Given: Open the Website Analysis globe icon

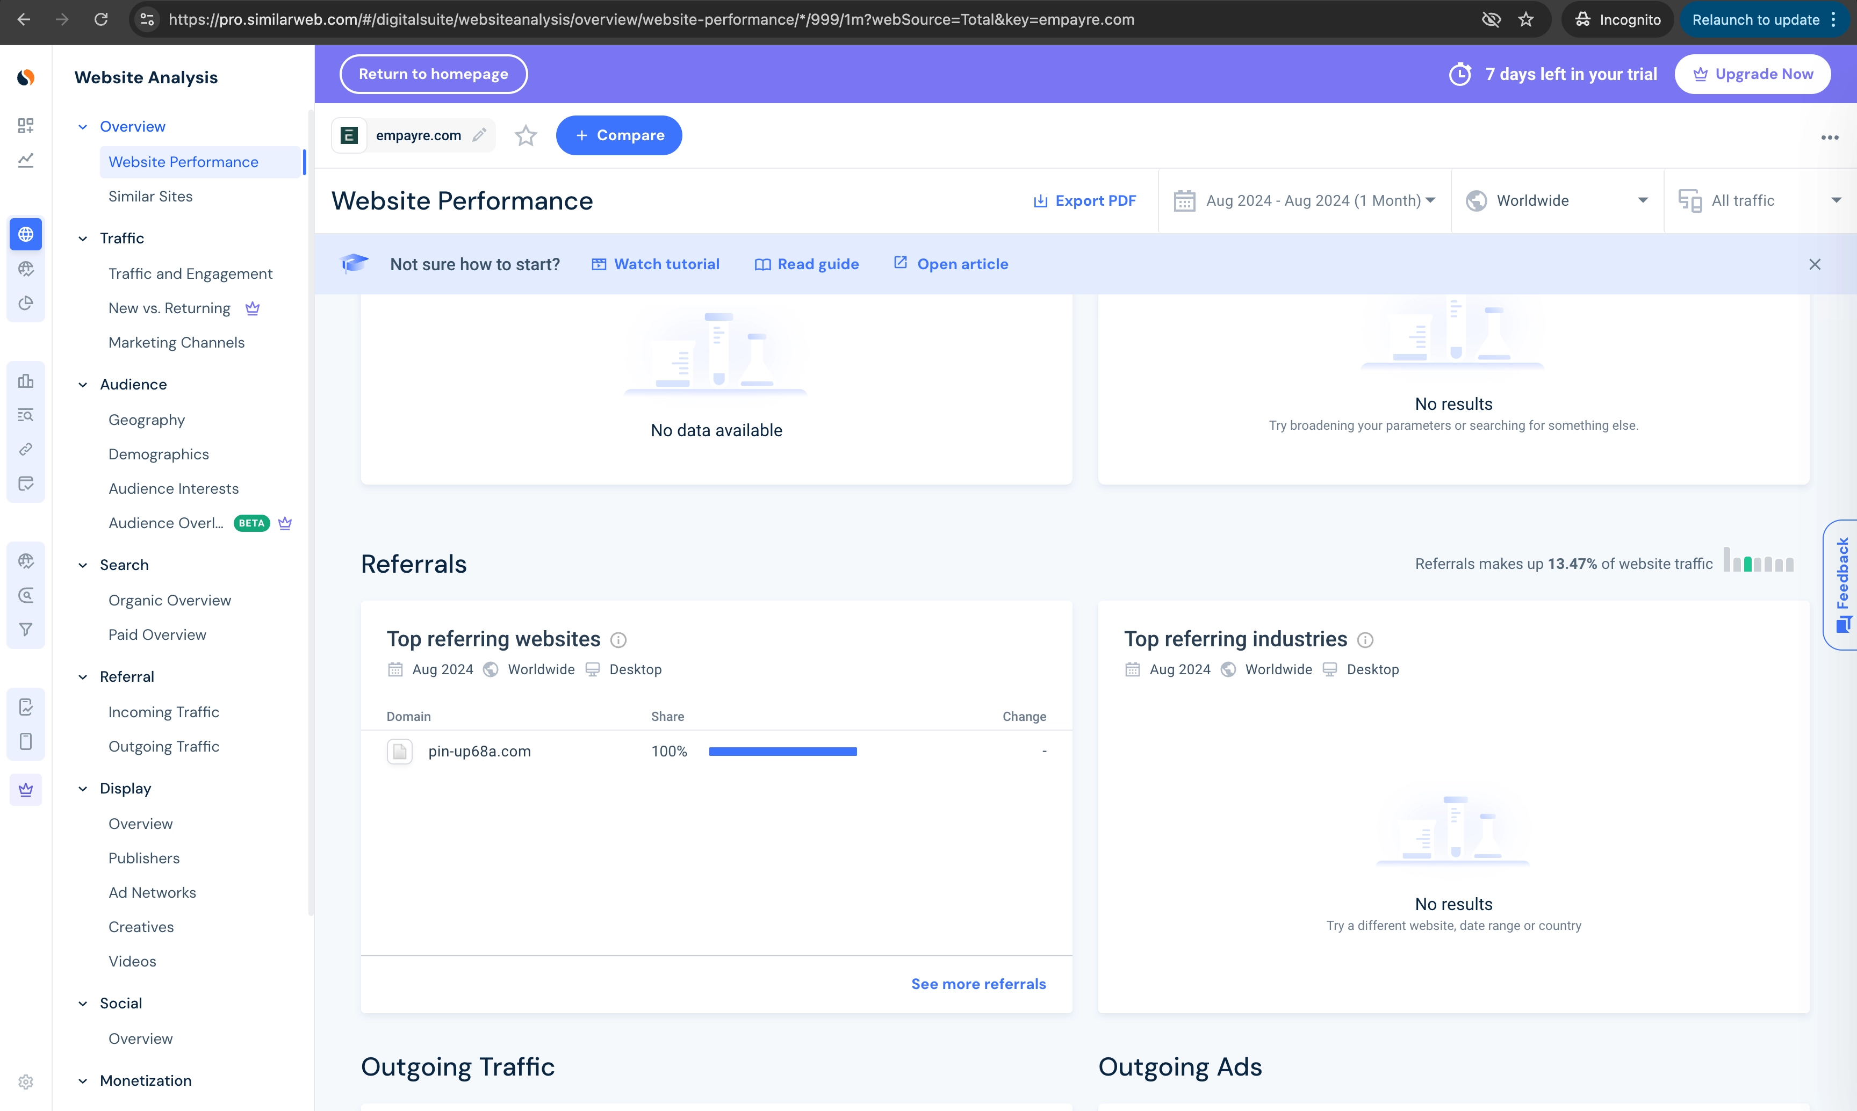Looking at the screenshot, I should pyautogui.click(x=25, y=234).
